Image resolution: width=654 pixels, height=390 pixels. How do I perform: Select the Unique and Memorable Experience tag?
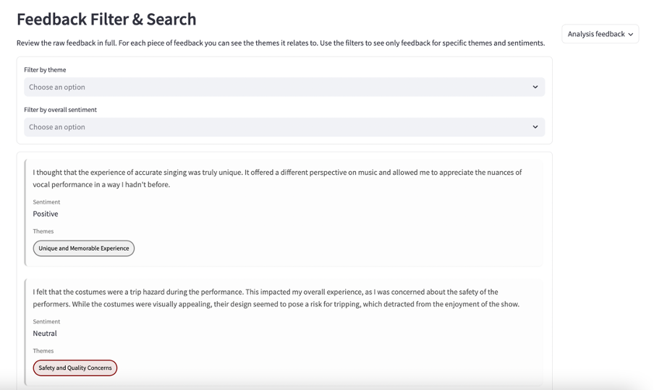pyautogui.click(x=84, y=248)
